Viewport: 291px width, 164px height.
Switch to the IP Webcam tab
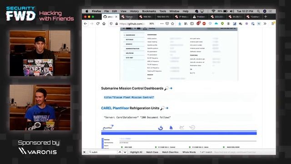coord(182,17)
